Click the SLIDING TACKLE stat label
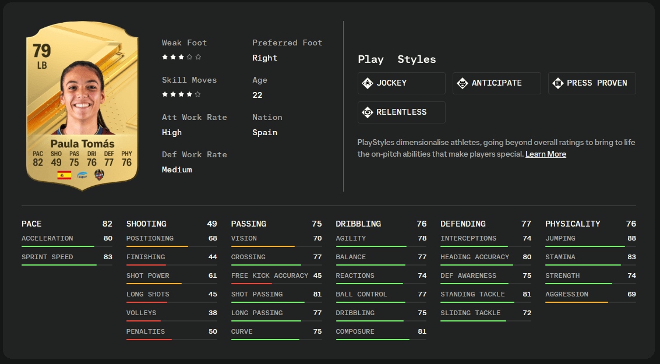This screenshot has height=364, width=660. point(471,313)
